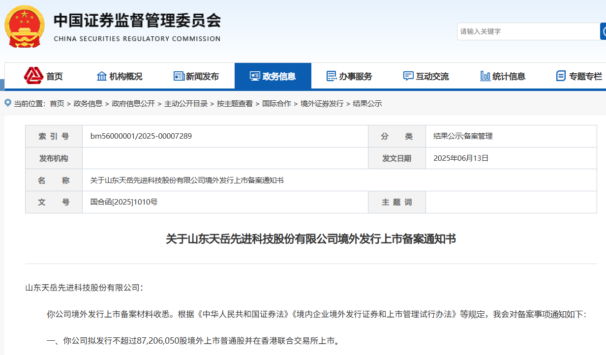The height and width of the screenshot is (355, 606).
Task: Click the 分类 label cell
Action: (x=397, y=136)
